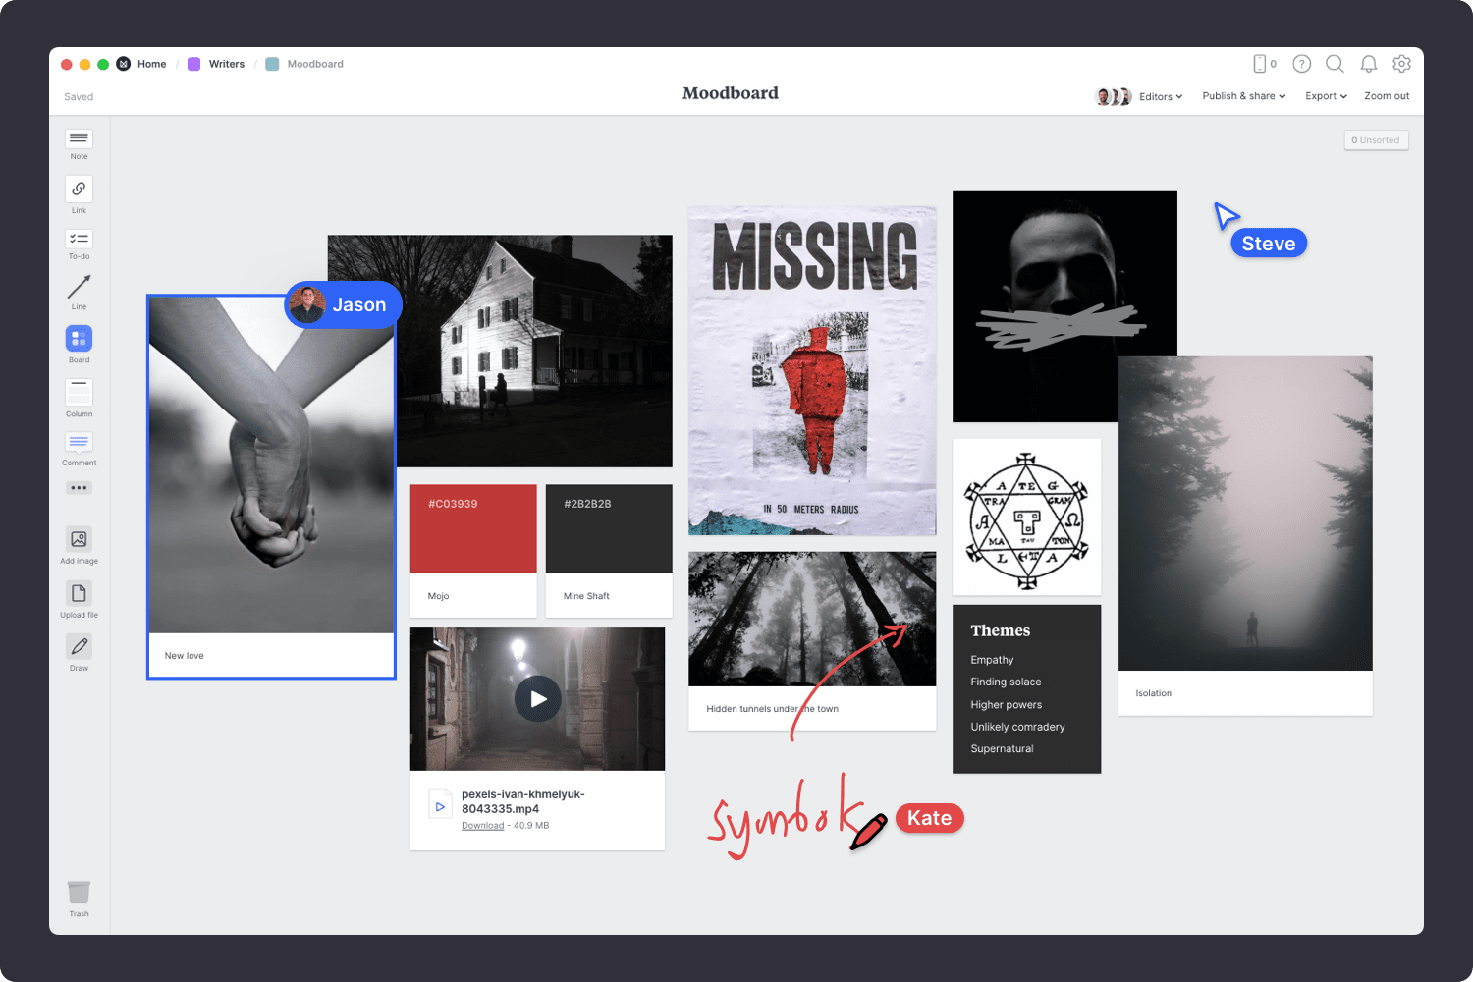
Task: Click the Download link for mp4 file
Action: pos(482,826)
